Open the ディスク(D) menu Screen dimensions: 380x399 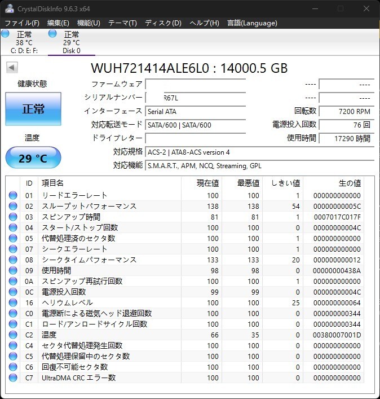tap(163, 23)
